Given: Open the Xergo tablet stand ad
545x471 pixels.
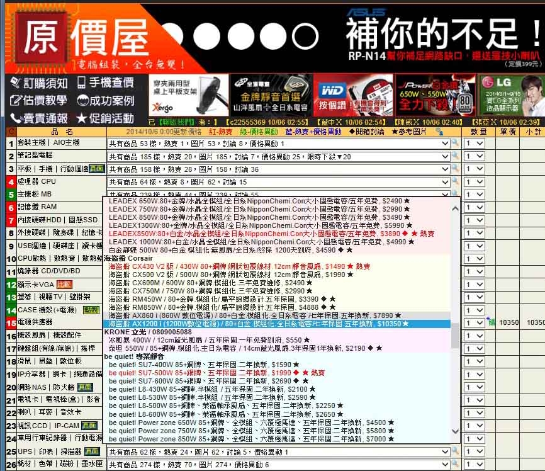Looking at the screenshot, I should [188, 95].
